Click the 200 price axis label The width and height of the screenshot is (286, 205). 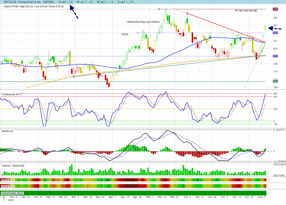pos(275,49)
